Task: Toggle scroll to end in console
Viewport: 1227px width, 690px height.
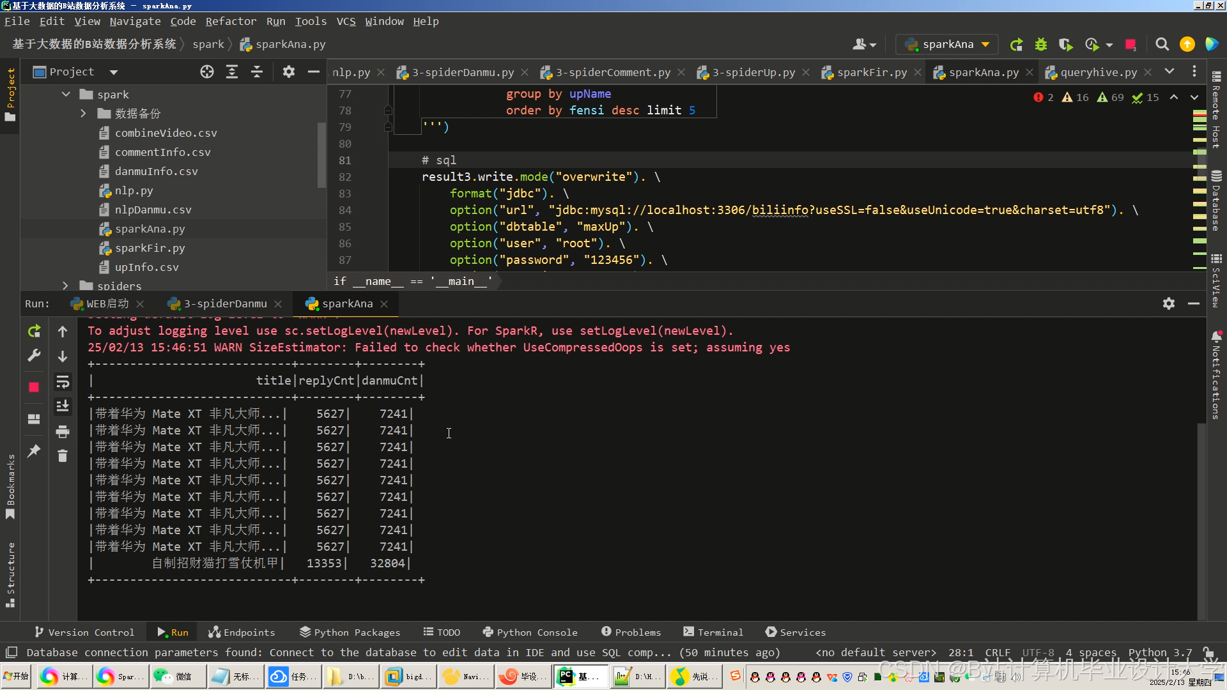Action: [x=63, y=406]
